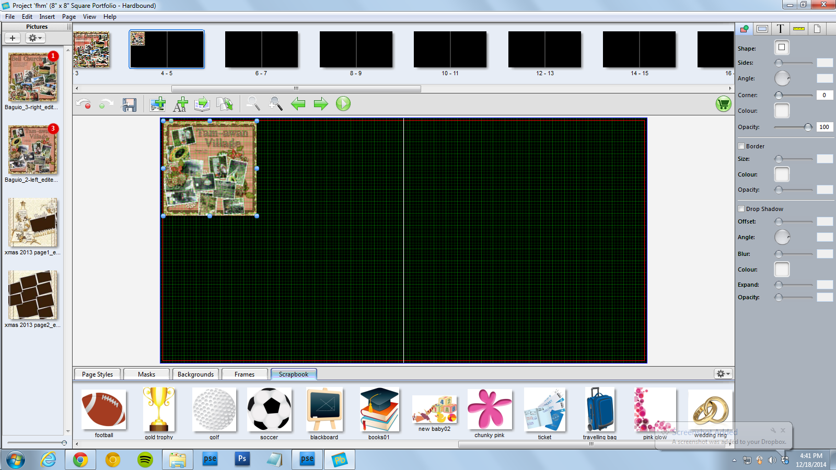Image resolution: width=836 pixels, height=470 pixels.
Task: Select the blackboard scrapbook item
Action: (324, 410)
